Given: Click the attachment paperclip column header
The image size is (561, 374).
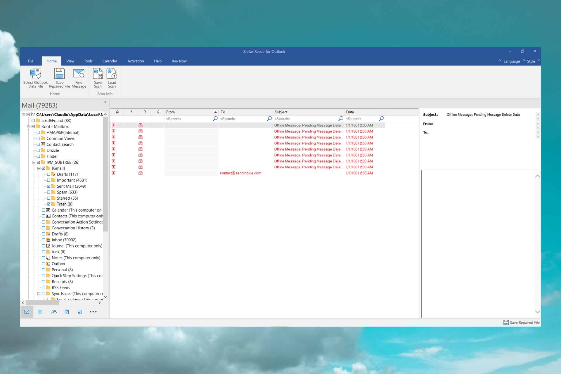Looking at the screenshot, I should 158,112.
